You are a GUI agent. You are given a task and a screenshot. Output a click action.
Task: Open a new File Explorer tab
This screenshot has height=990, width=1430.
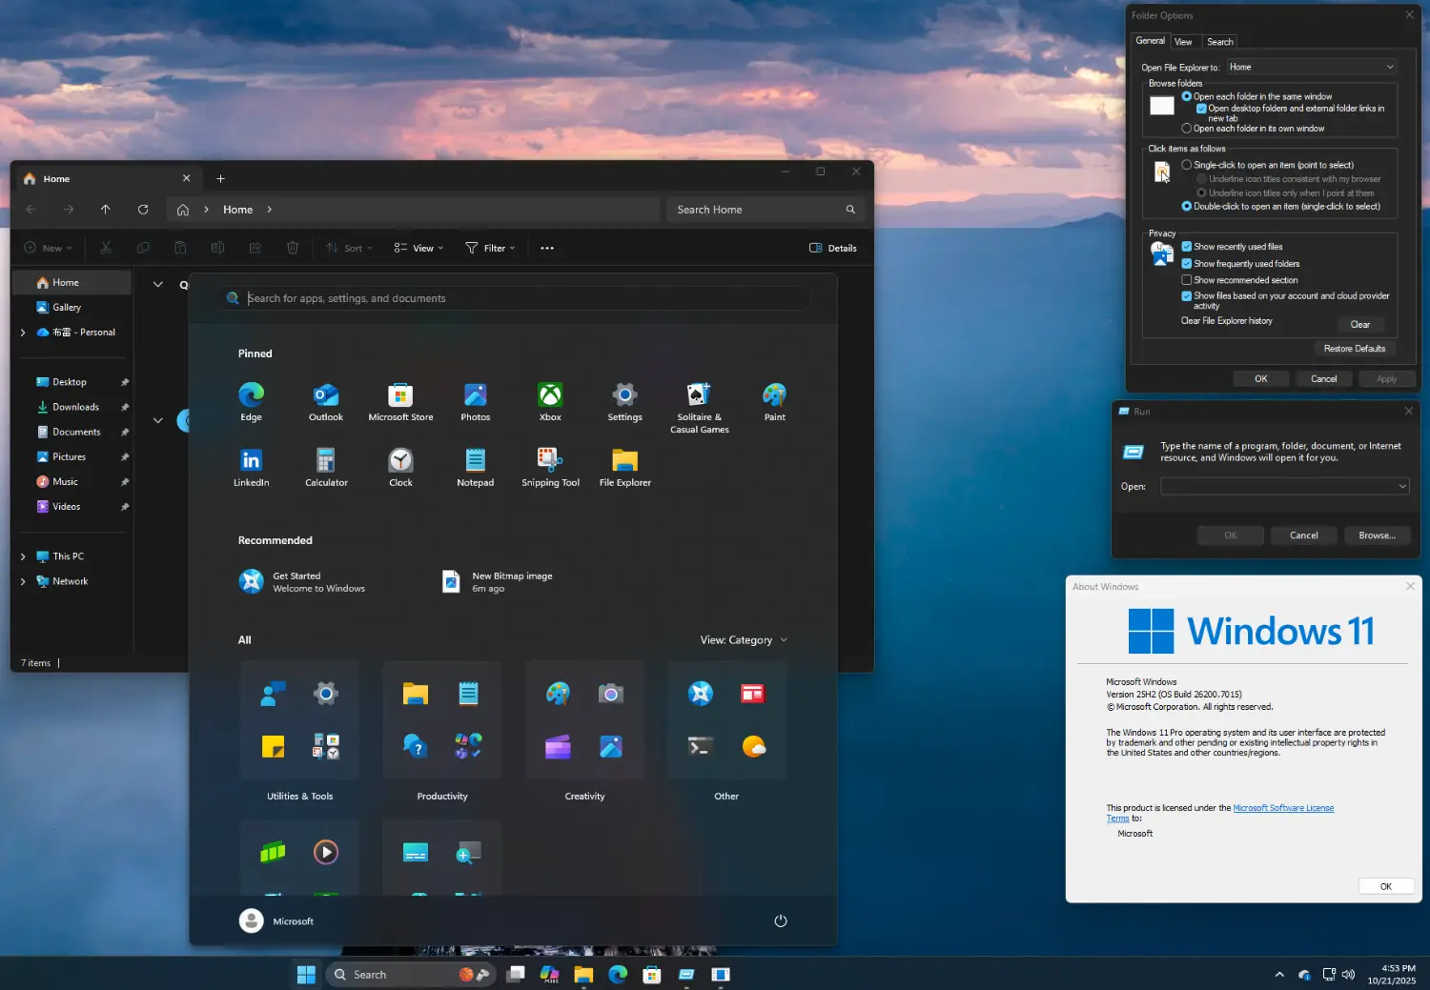coord(220,178)
